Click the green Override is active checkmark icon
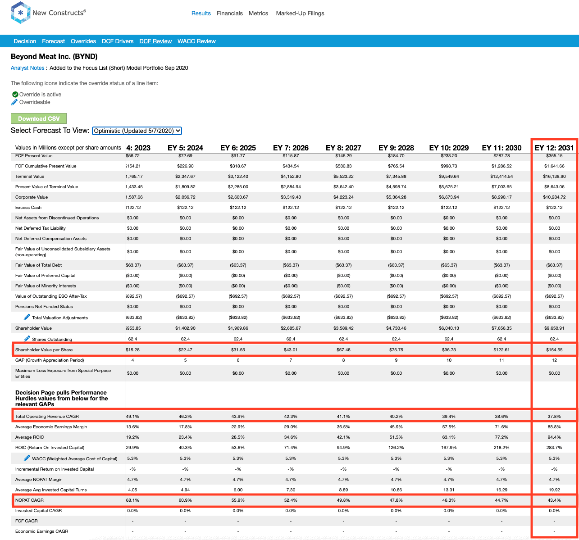 (x=15, y=95)
